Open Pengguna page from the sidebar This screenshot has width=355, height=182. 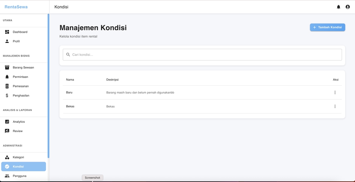(20, 176)
